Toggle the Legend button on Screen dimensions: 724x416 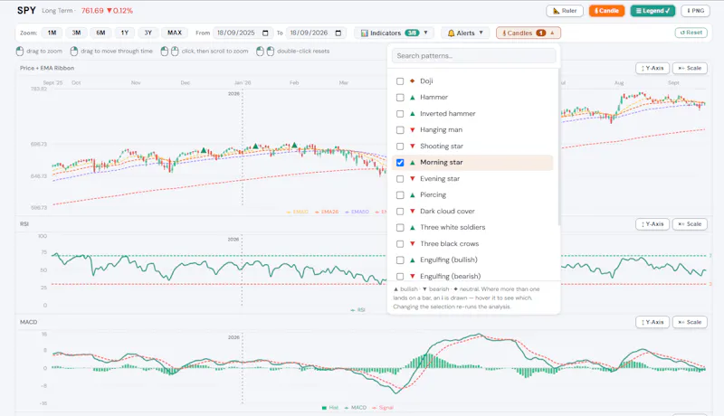[x=653, y=11]
